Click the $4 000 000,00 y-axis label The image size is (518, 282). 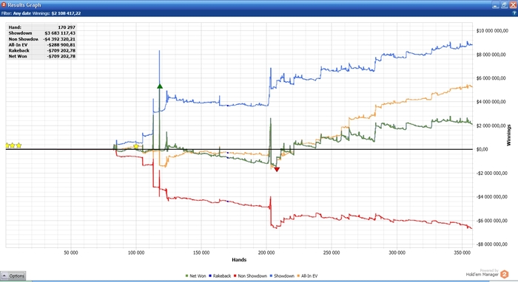[x=492, y=102]
